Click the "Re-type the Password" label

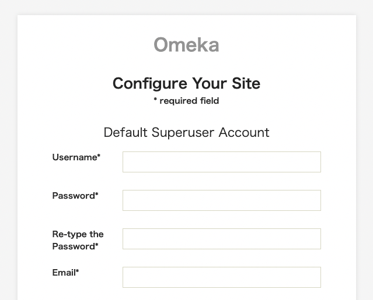point(78,240)
